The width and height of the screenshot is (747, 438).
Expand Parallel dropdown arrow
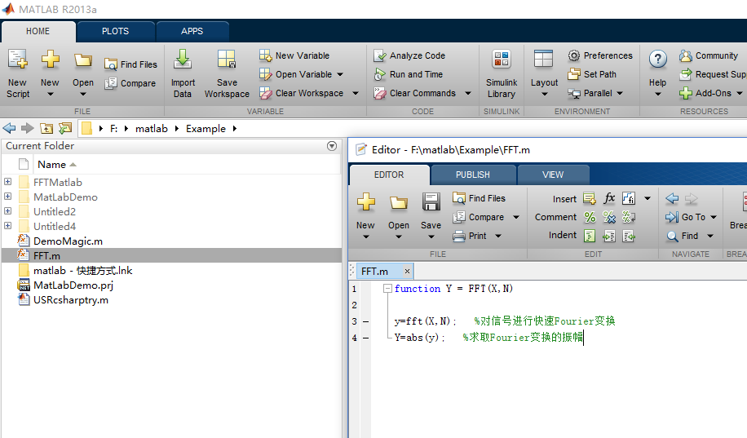620,93
